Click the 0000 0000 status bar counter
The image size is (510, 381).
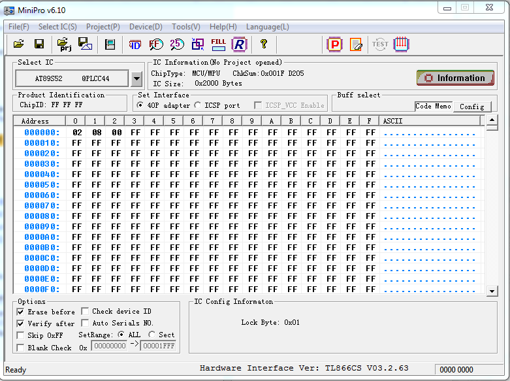456,370
